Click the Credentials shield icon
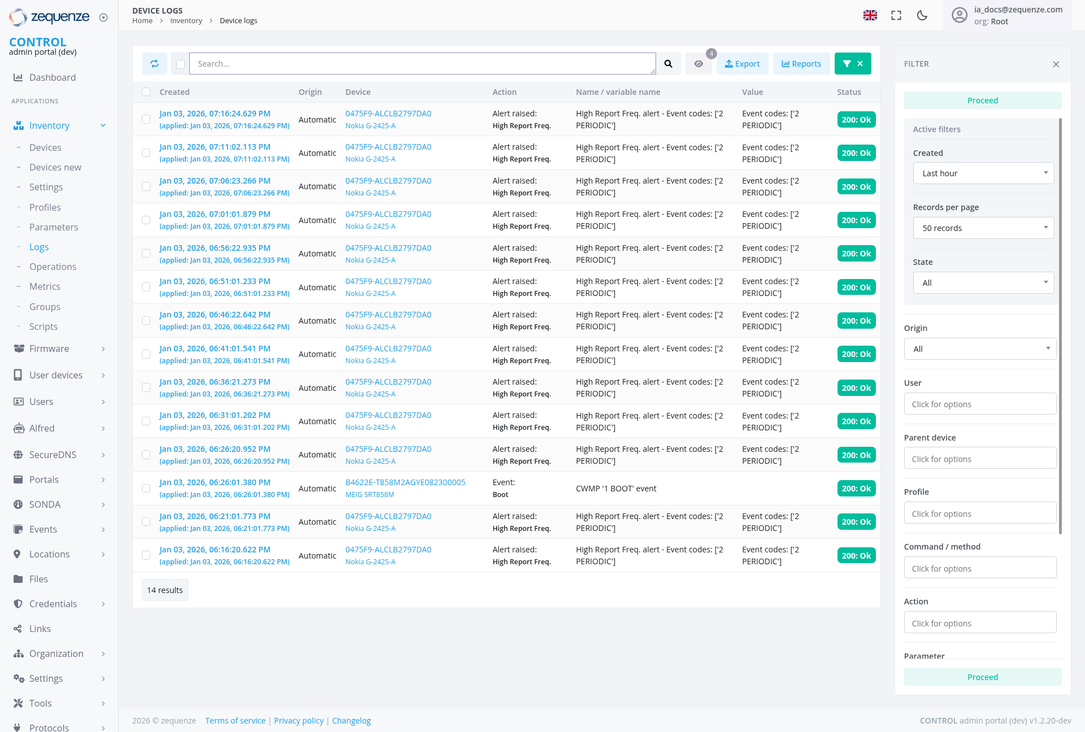 [x=19, y=604]
